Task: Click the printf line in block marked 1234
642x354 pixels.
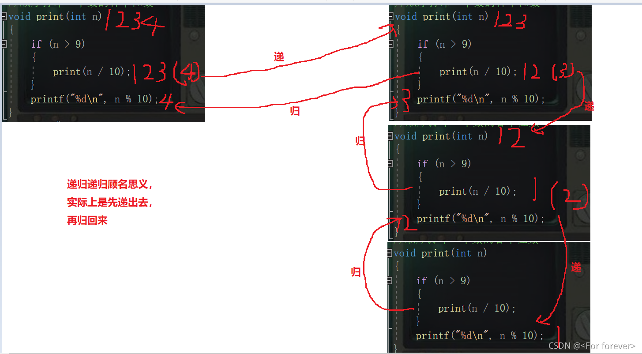Action: click(94, 99)
